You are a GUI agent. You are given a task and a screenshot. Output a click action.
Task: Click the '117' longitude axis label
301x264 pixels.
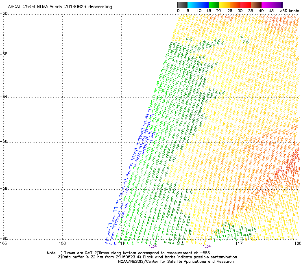coord(239,243)
